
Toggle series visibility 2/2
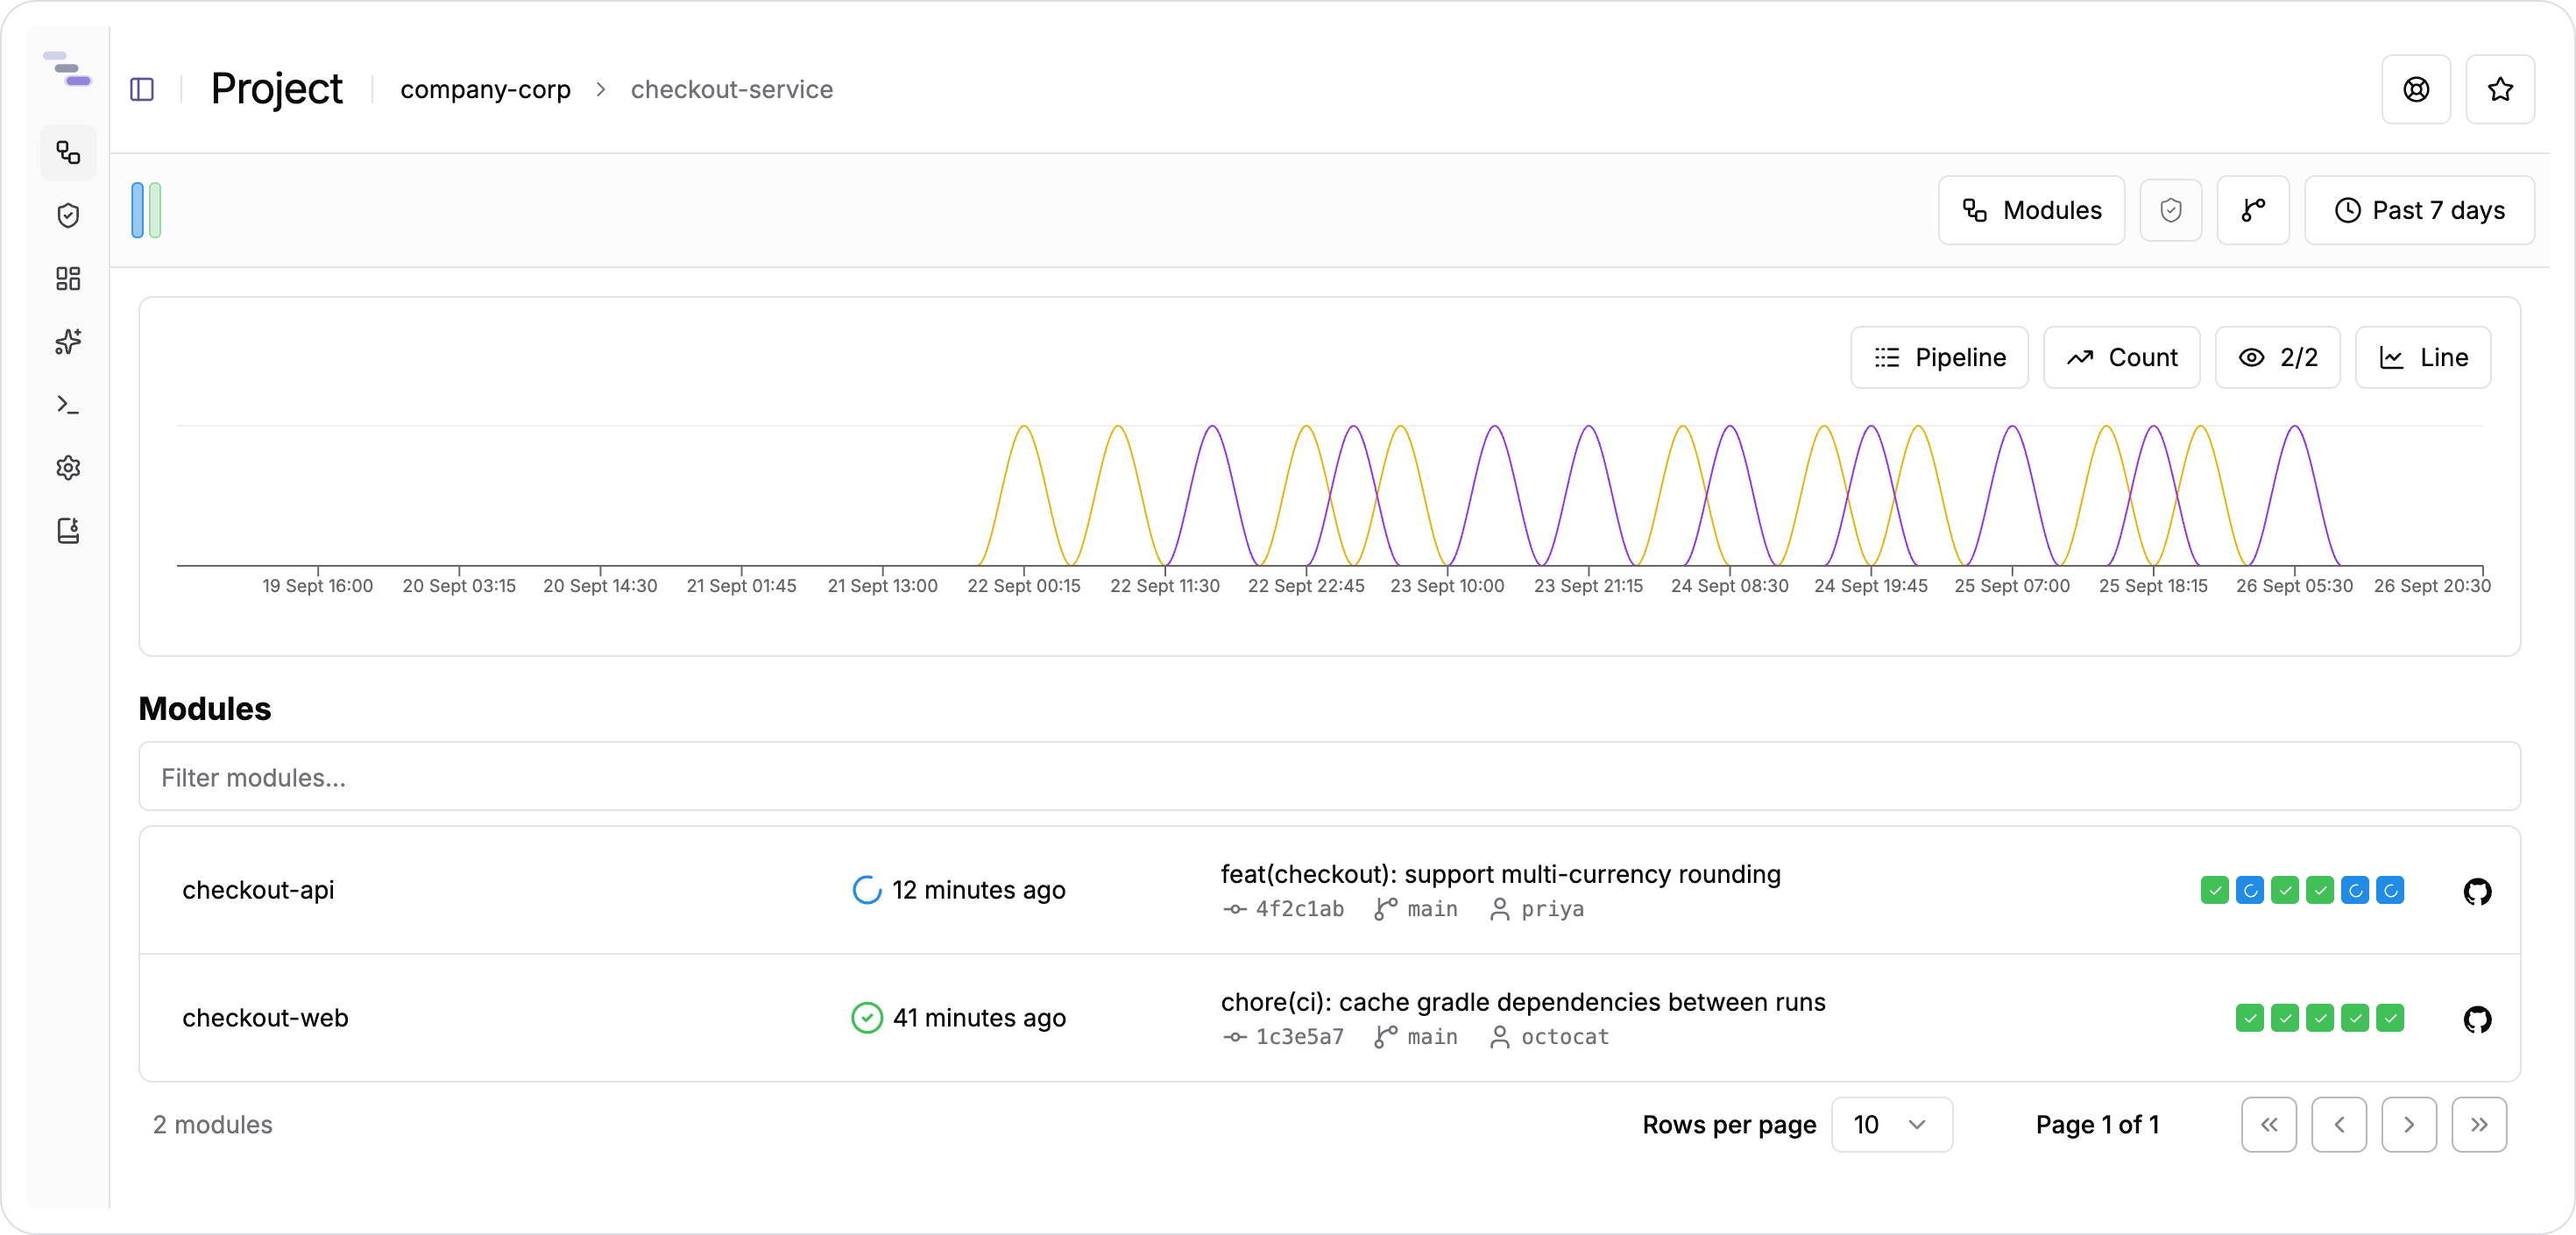click(x=2277, y=357)
